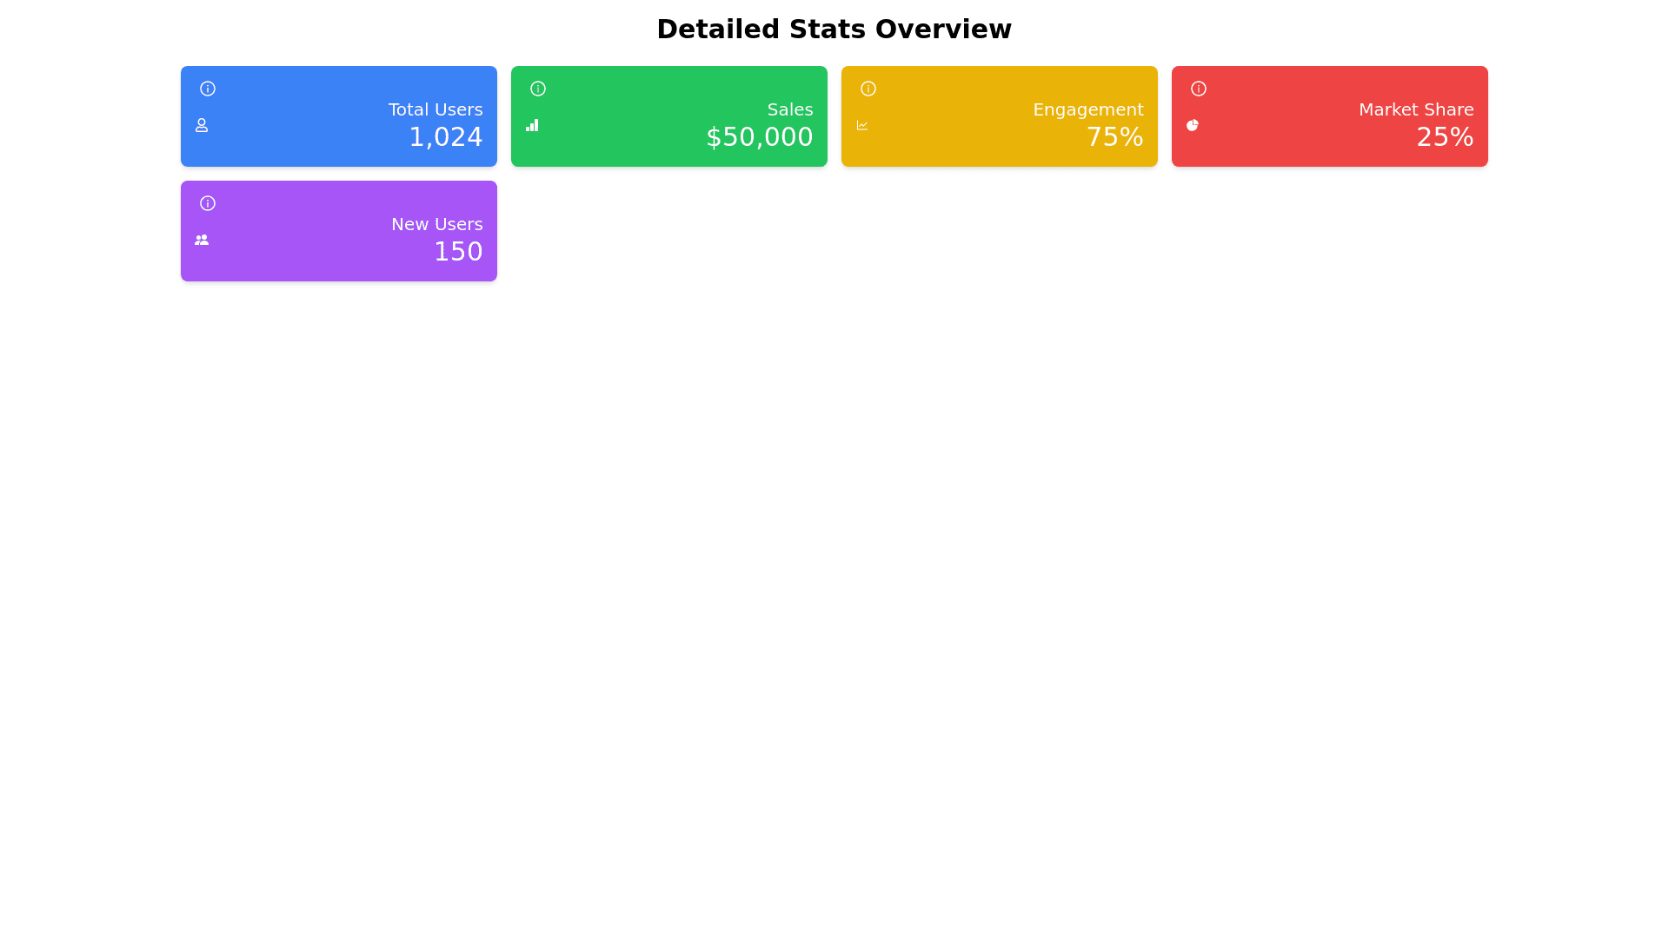Click info icon on Total Users card
1669x938 pixels.
tap(207, 89)
